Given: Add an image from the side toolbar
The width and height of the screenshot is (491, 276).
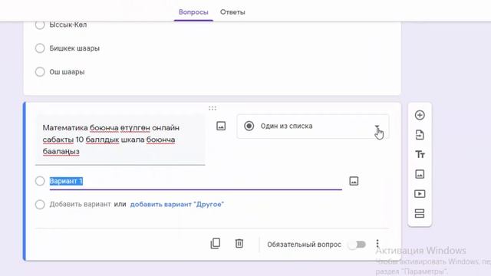Looking at the screenshot, I should 420,174.
